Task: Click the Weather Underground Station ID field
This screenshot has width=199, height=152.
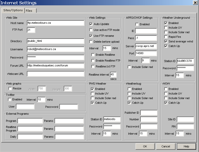Action: click(x=185, y=61)
